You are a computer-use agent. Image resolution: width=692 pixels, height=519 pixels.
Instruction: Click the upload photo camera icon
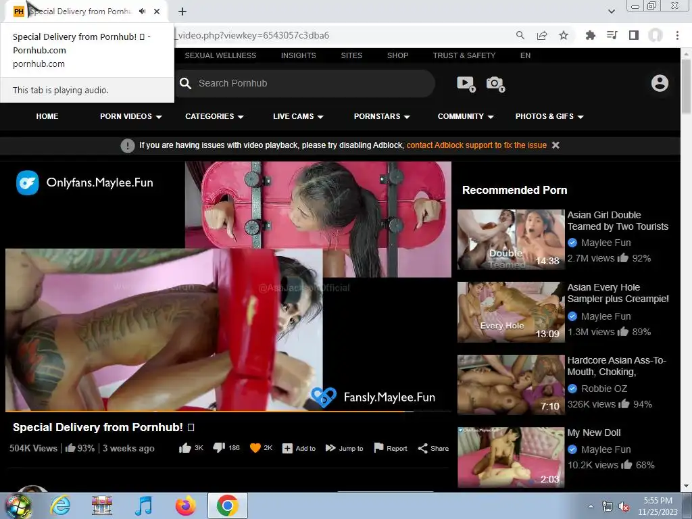point(495,84)
